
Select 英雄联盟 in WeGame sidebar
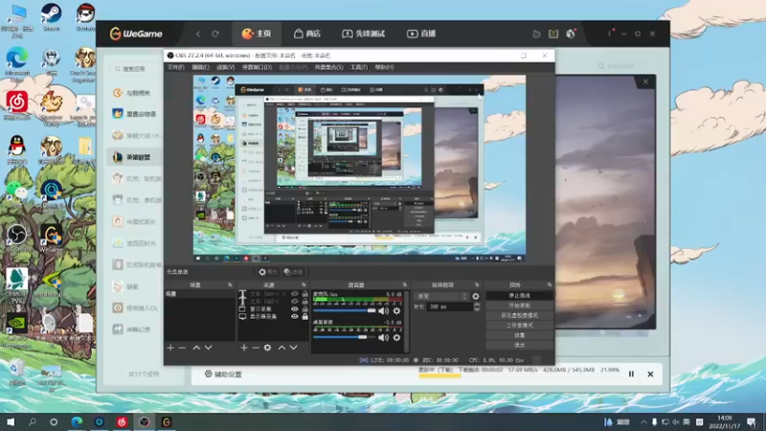[132, 157]
